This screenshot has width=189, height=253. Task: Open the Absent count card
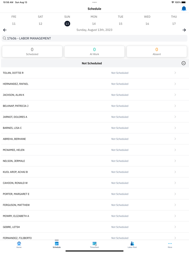pyautogui.click(x=157, y=51)
